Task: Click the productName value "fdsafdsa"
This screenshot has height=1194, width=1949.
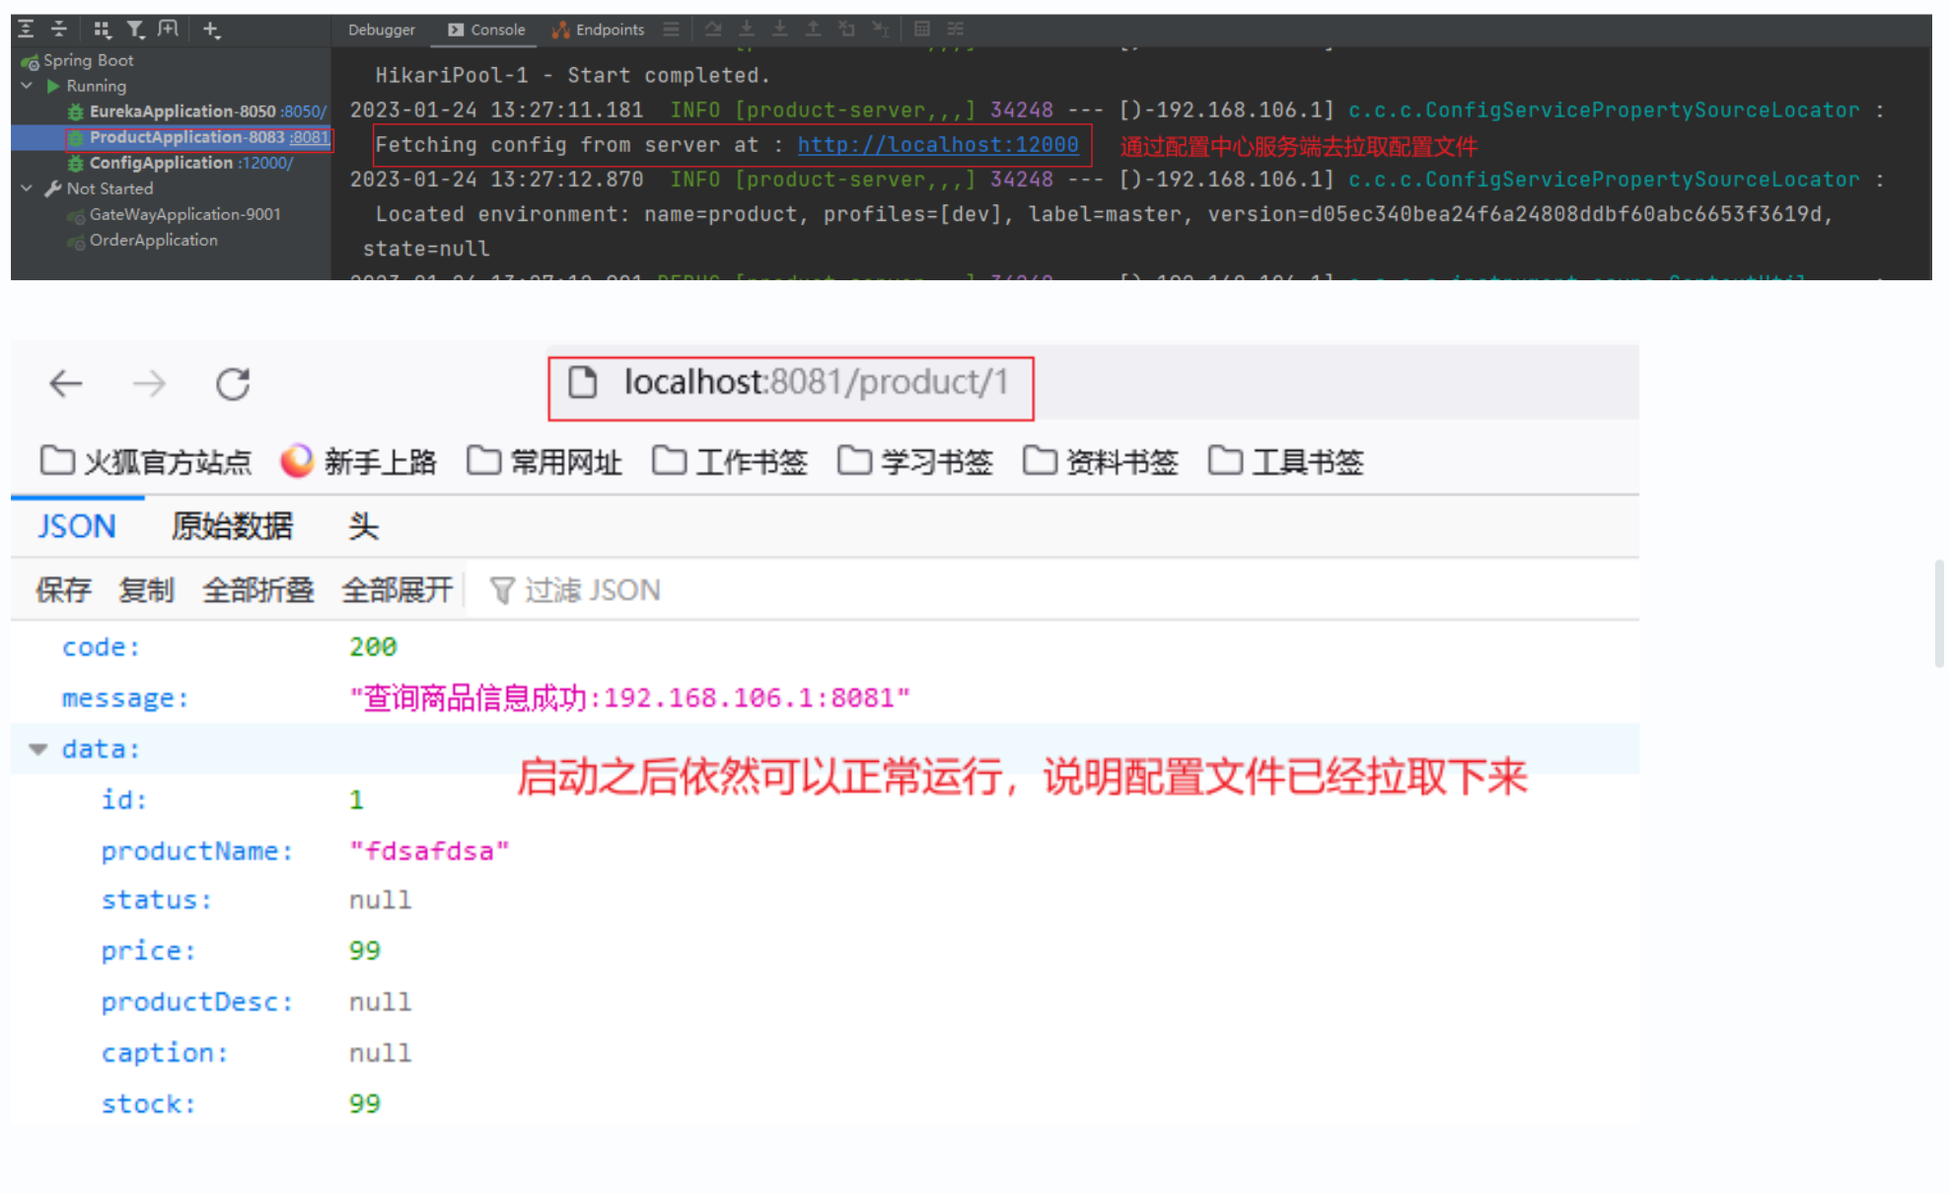Action: tap(429, 851)
